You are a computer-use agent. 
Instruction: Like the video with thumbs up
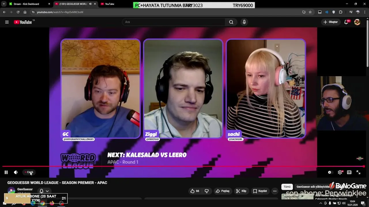coord(195,191)
